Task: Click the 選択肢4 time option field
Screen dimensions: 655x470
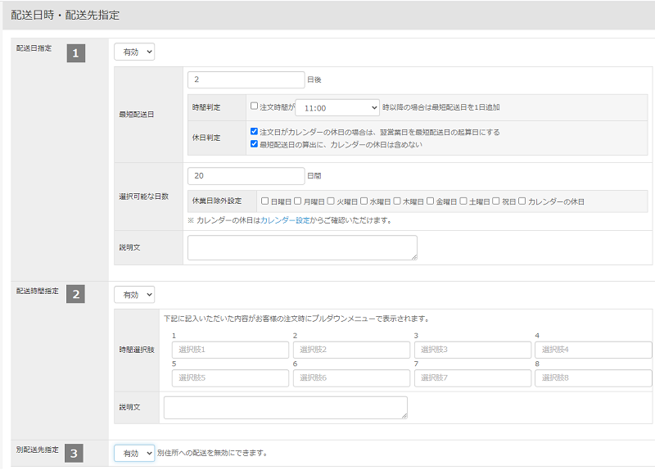Action: click(593, 350)
